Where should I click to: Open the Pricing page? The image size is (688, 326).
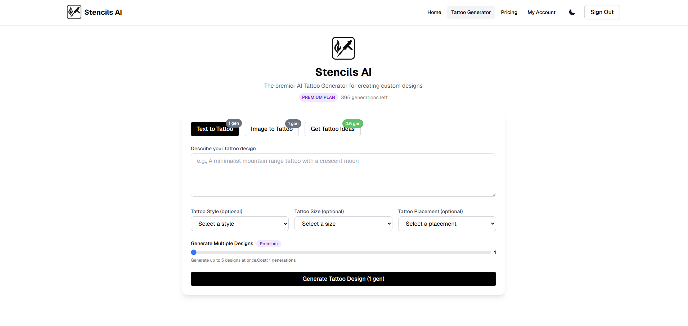509,12
